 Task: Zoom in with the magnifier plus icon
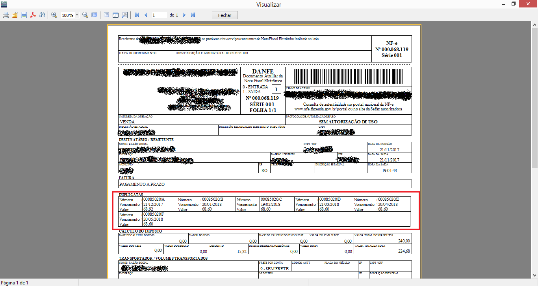pos(54,15)
